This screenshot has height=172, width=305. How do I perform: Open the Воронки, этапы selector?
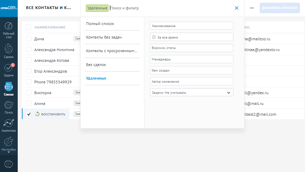pyautogui.click(x=191, y=48)
